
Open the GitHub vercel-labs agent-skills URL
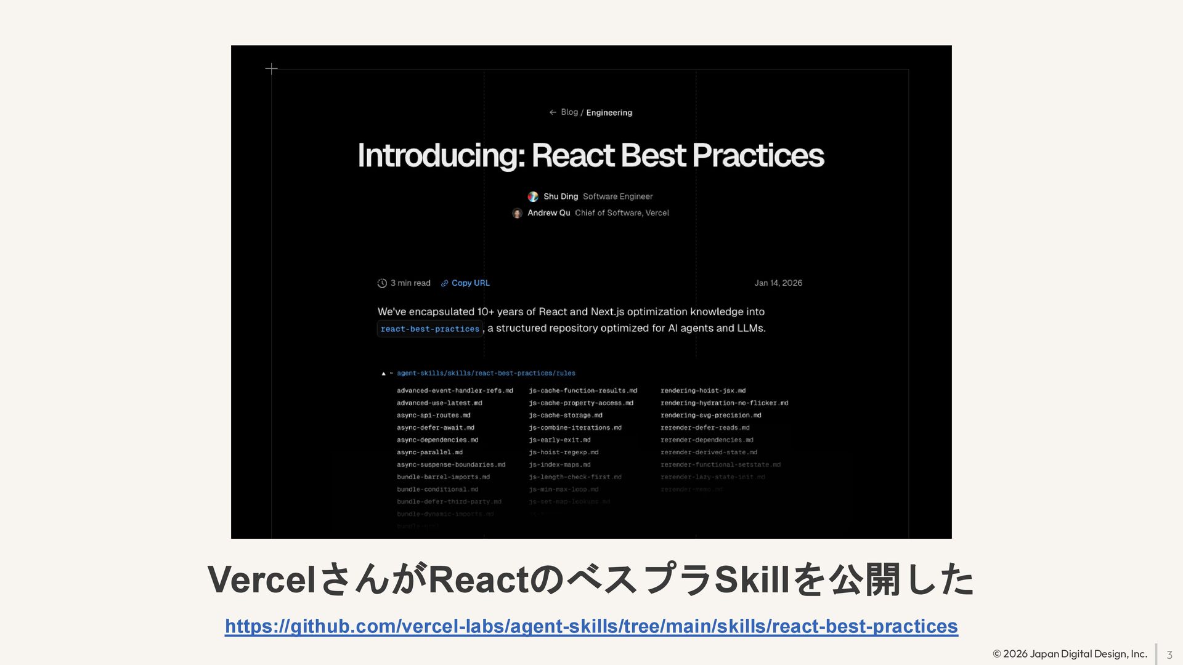[x=591, y=626]
